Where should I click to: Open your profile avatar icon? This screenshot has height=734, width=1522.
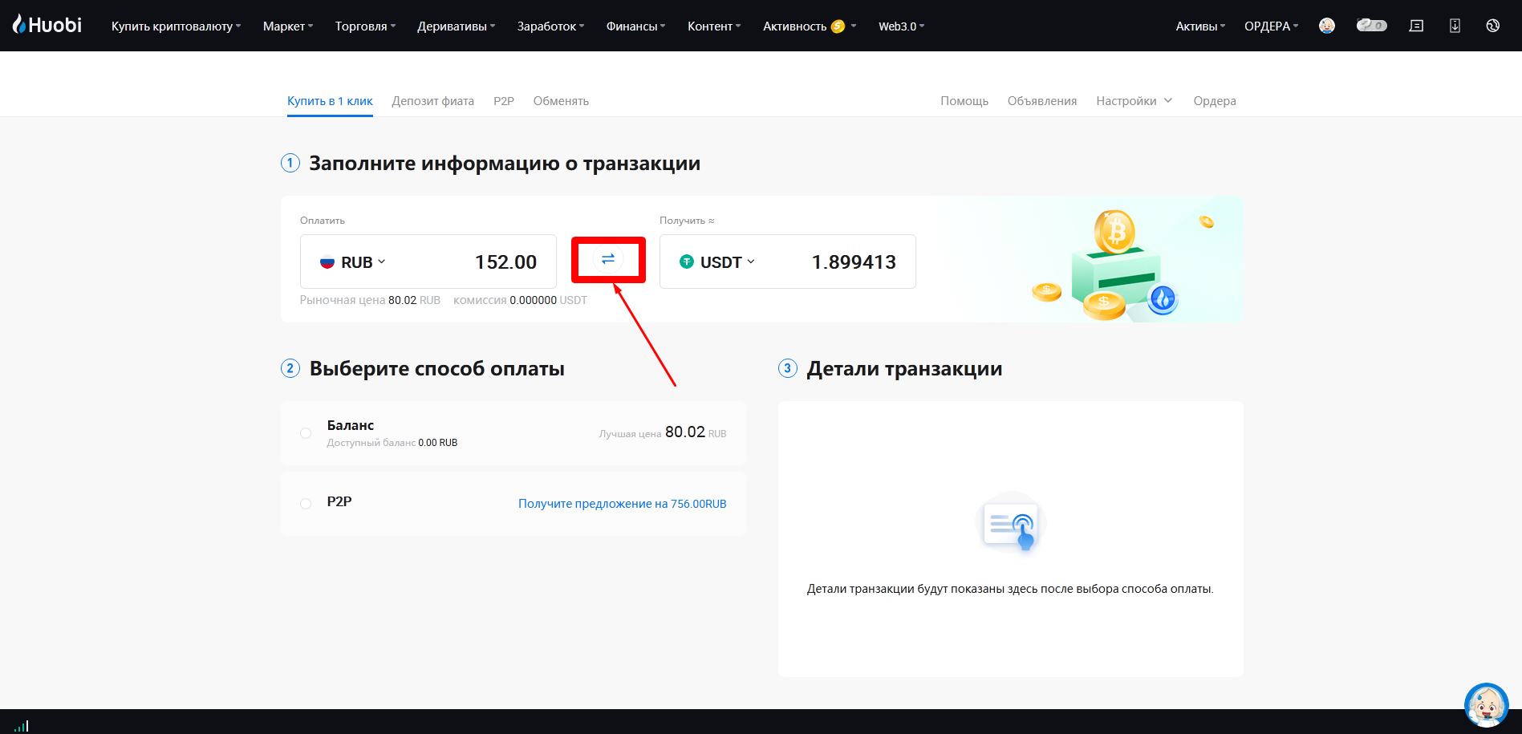pos(1326,25)
